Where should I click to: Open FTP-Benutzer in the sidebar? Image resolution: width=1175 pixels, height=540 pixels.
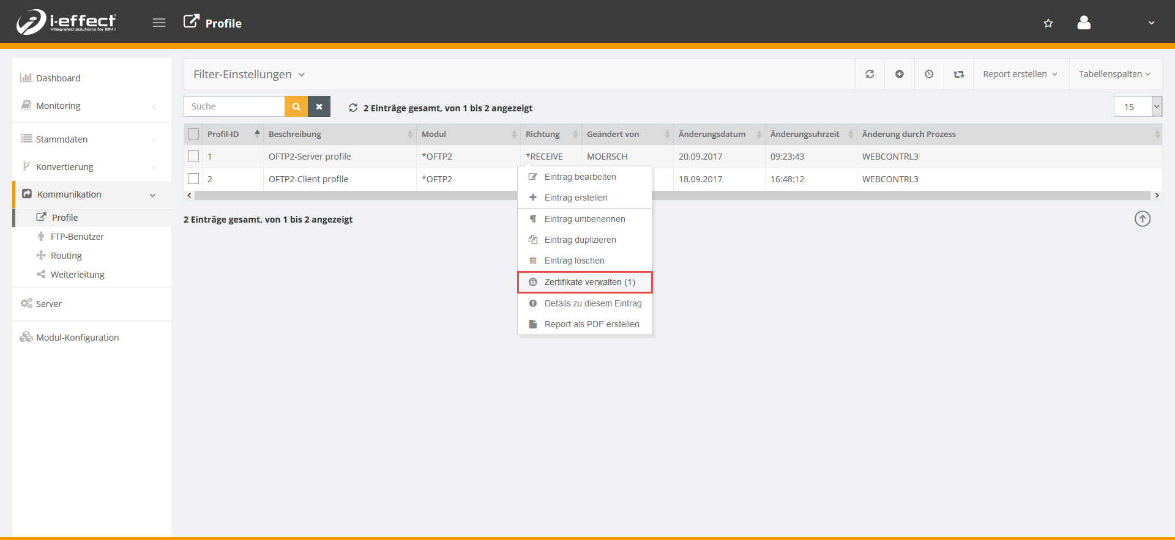(77, 237)
